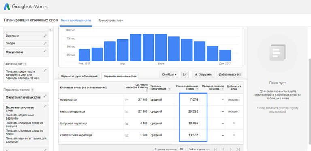Image resolution: width=311 pixels, height=151 pixels.
Task: Sort by 'Ключевые слова (по релевантности)' header
Action: click(83, 88)
